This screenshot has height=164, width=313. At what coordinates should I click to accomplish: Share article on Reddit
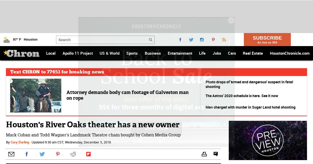pyautogui.click(x=73, y=154)
